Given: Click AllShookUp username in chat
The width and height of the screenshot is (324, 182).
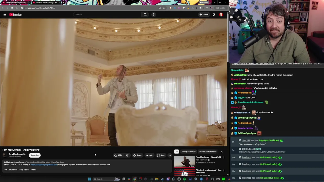Looking at the screenshot, I should tap(240, 75).
